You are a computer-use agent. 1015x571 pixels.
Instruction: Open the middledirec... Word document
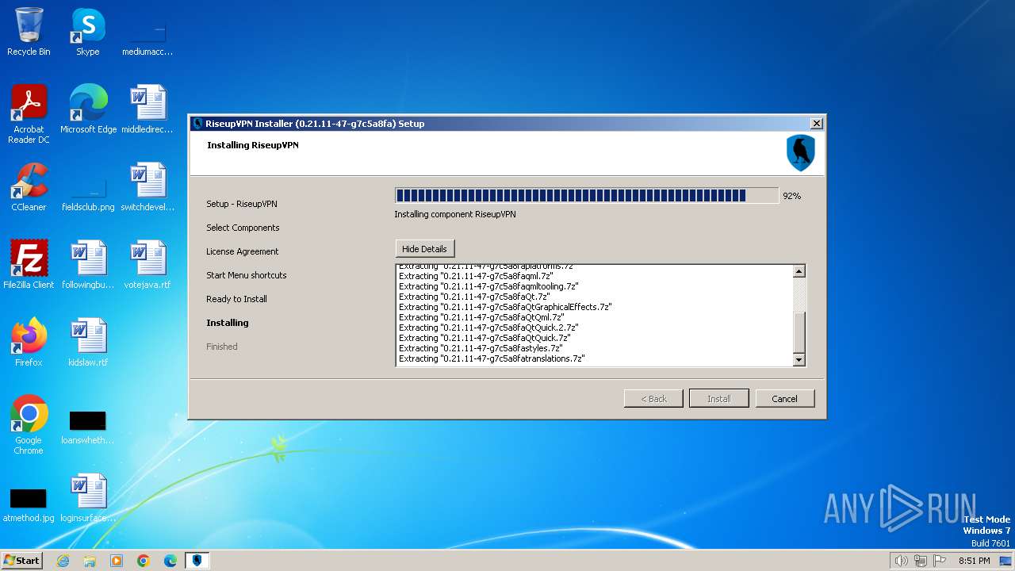147,109
